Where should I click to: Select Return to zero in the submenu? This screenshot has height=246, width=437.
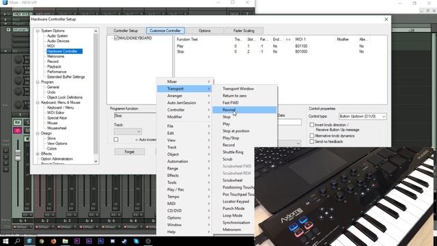tap(244, 96)
